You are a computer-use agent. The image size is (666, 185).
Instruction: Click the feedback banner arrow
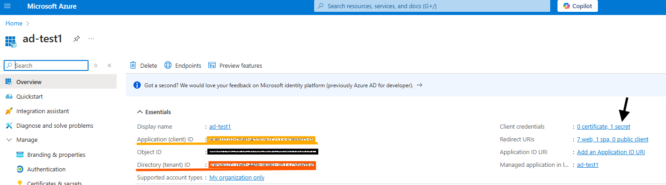(419, 85)
